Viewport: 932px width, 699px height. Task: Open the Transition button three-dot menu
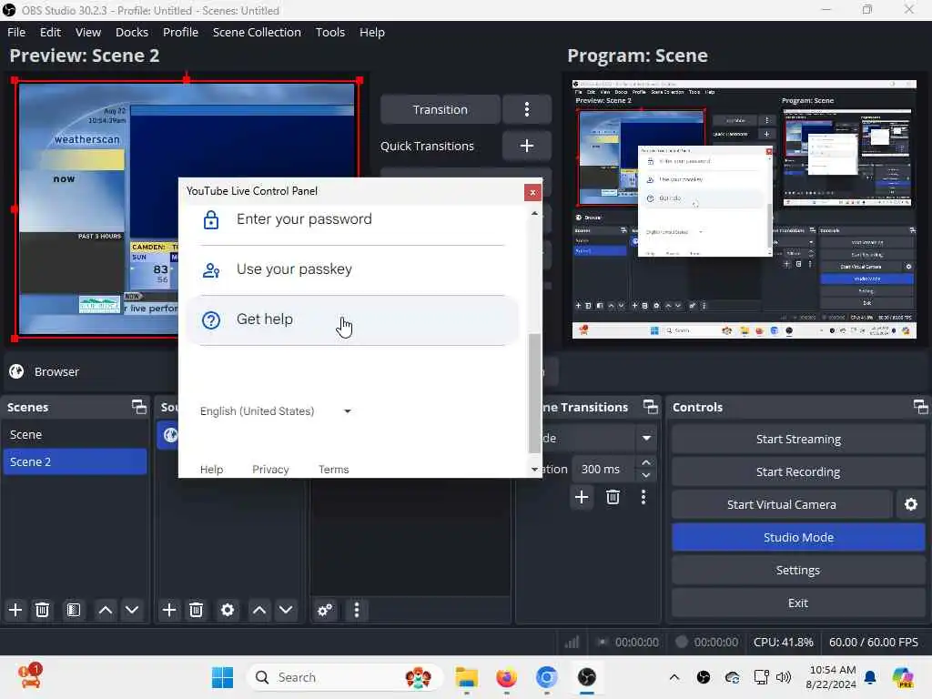tap(527, 109)
